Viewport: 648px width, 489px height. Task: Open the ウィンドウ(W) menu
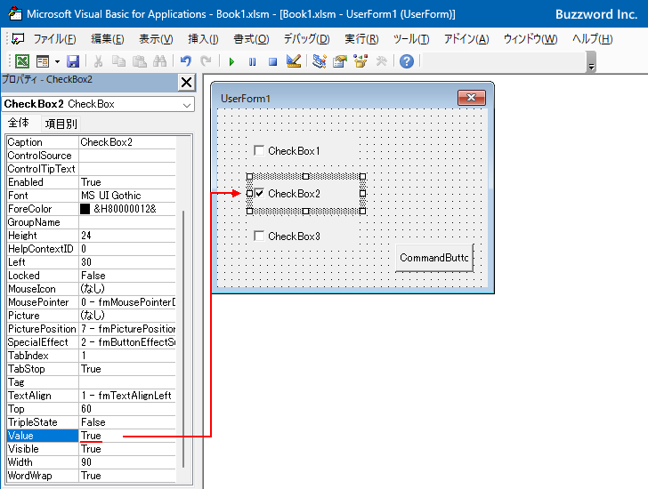point(531,39)
